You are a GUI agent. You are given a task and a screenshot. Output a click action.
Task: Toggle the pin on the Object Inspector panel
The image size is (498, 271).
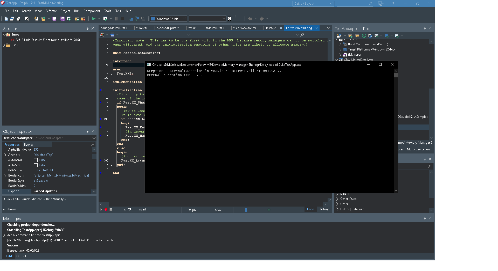pyautogui.click(x=87, y=131)
